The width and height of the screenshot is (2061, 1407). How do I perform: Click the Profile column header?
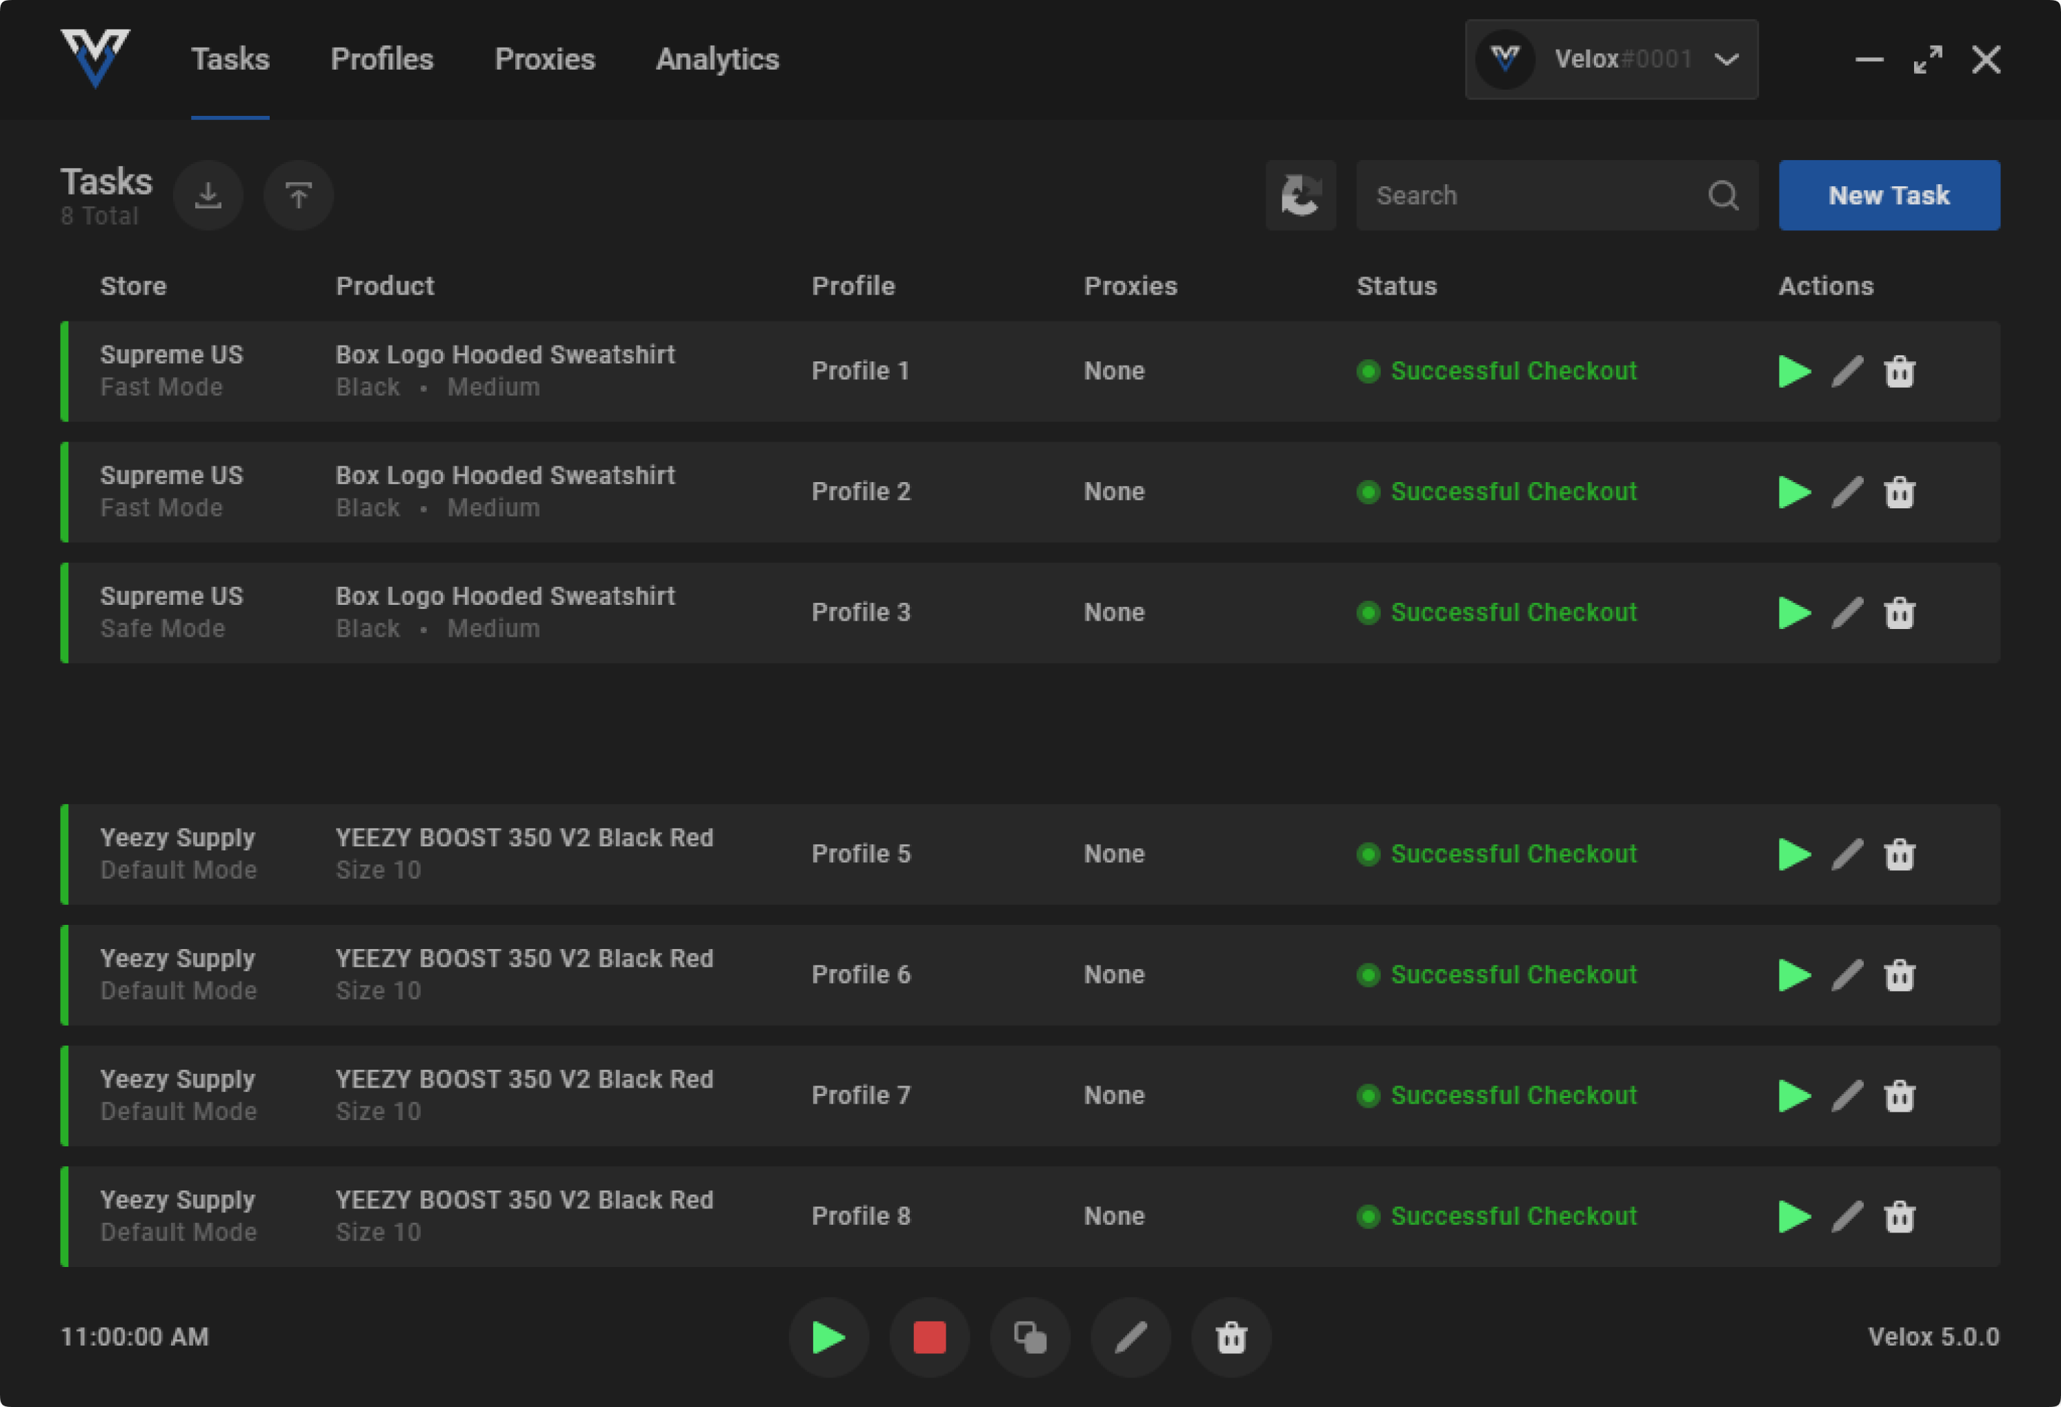click(853, 286)
